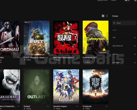Screen dimensions: 137x110
Task: Click the title 'Cyberpunk 2077'
Action: (x=90, y=58)
